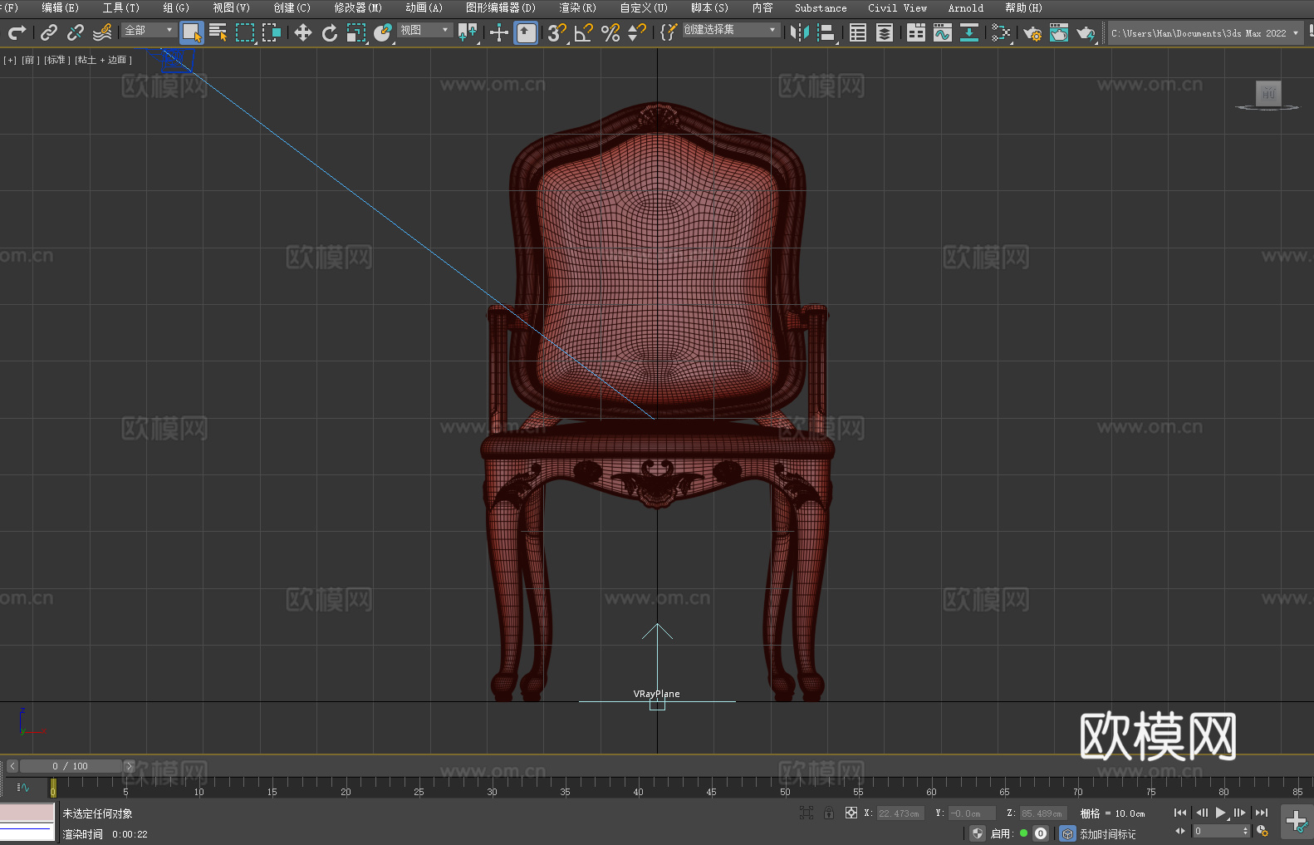Click Z coordinate field 85.489cm
The height and width of the screenshot is (845, 1314).
(1042, 813)
